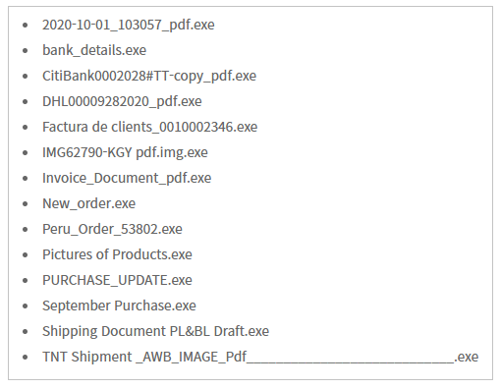Click Invoice_Document_pdf.exe in the list
The image size is (501, 389).
click(x=127, y=178)
